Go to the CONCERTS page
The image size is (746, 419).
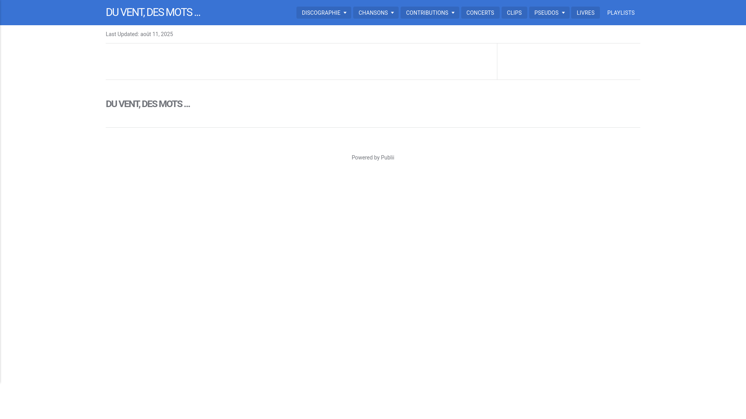click(480, 13)
